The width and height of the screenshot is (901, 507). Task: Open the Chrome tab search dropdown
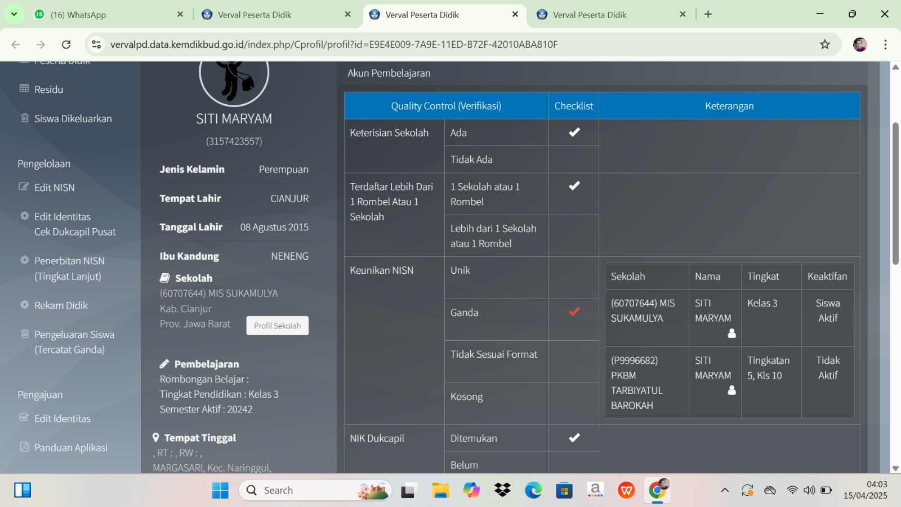(14, 14)
